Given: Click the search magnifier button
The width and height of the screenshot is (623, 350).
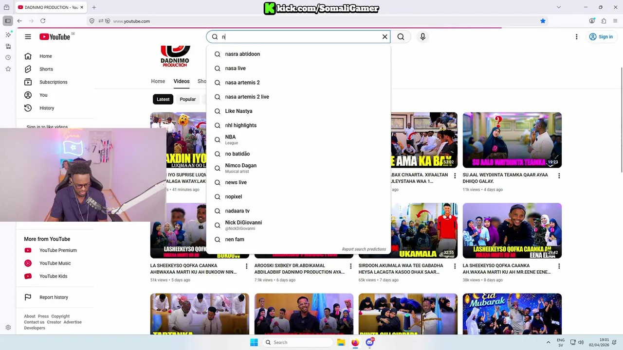Looking at the screenshot, I should pyautogui.click(x=401, y=36).
